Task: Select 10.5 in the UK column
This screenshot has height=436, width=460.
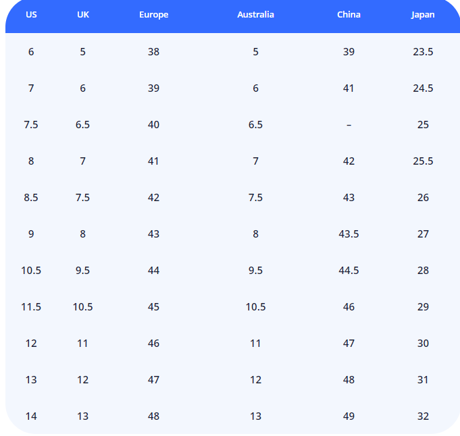Action: click(x=82, y=307)
